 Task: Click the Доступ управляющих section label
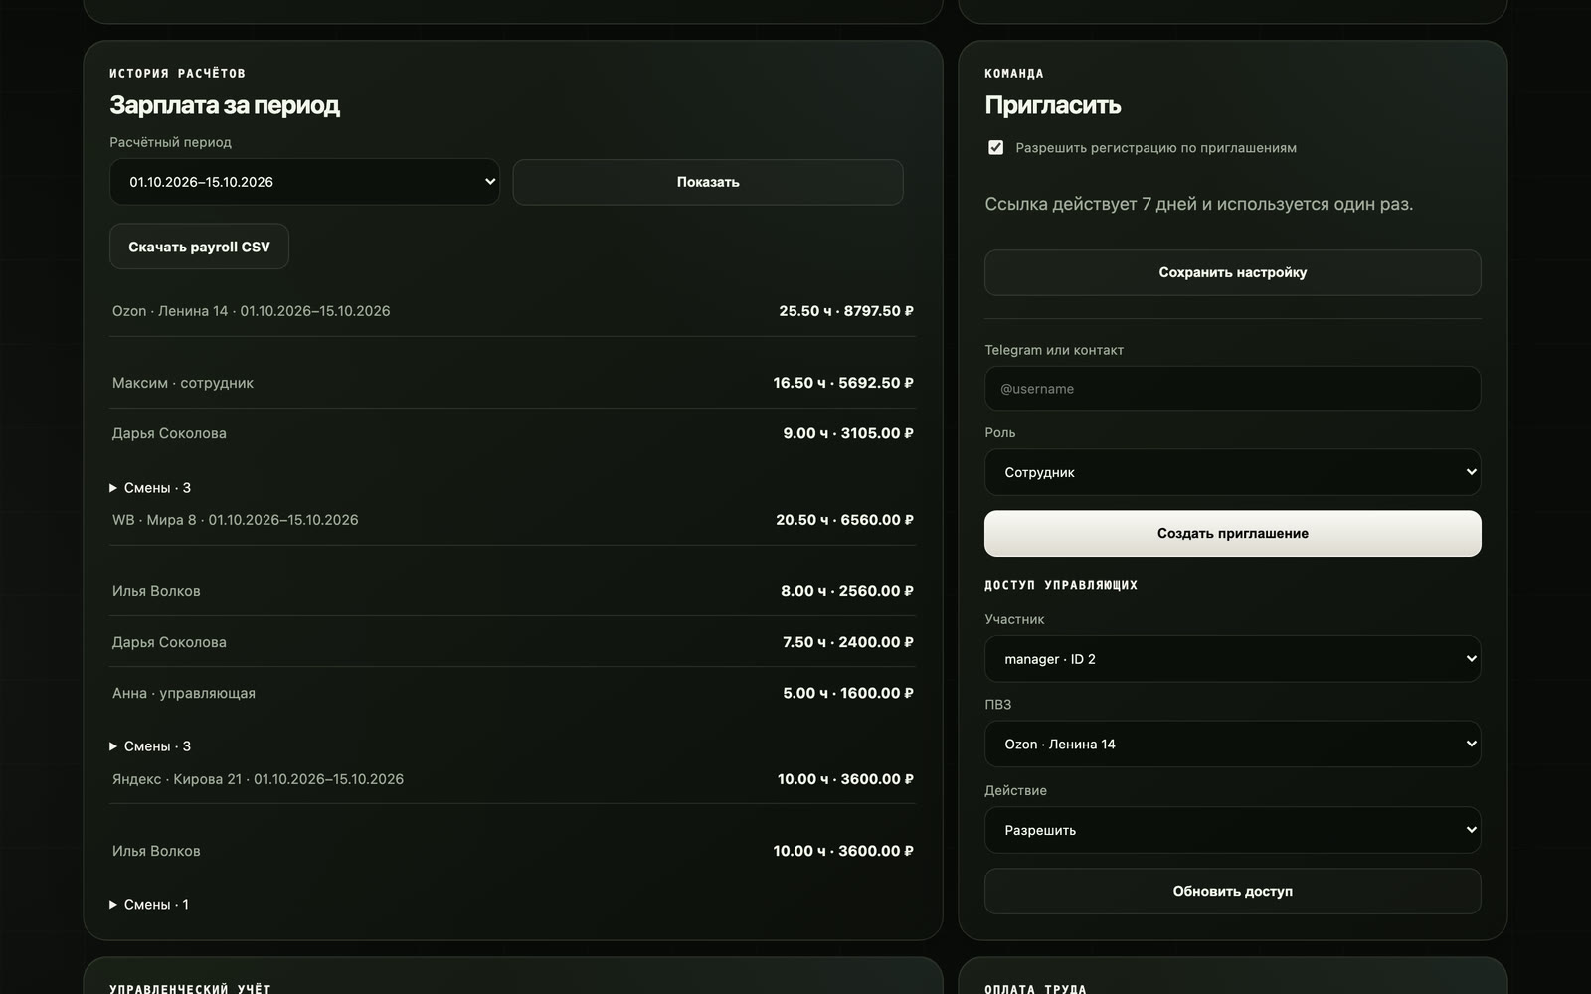pyautogui.click(x=1061, y=585)
